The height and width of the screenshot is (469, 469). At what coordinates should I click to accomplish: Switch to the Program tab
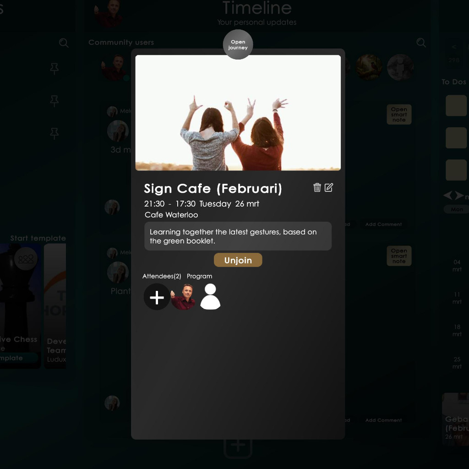(x=199, y=276)
